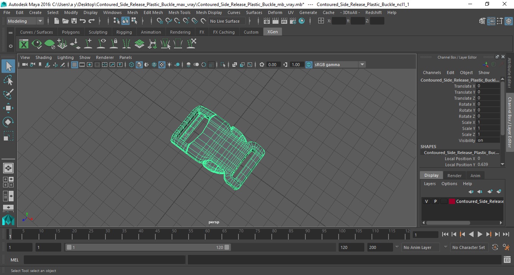The image size is (514, 275).
Task: Click the Save scene icon
Action: click(74, 21)
